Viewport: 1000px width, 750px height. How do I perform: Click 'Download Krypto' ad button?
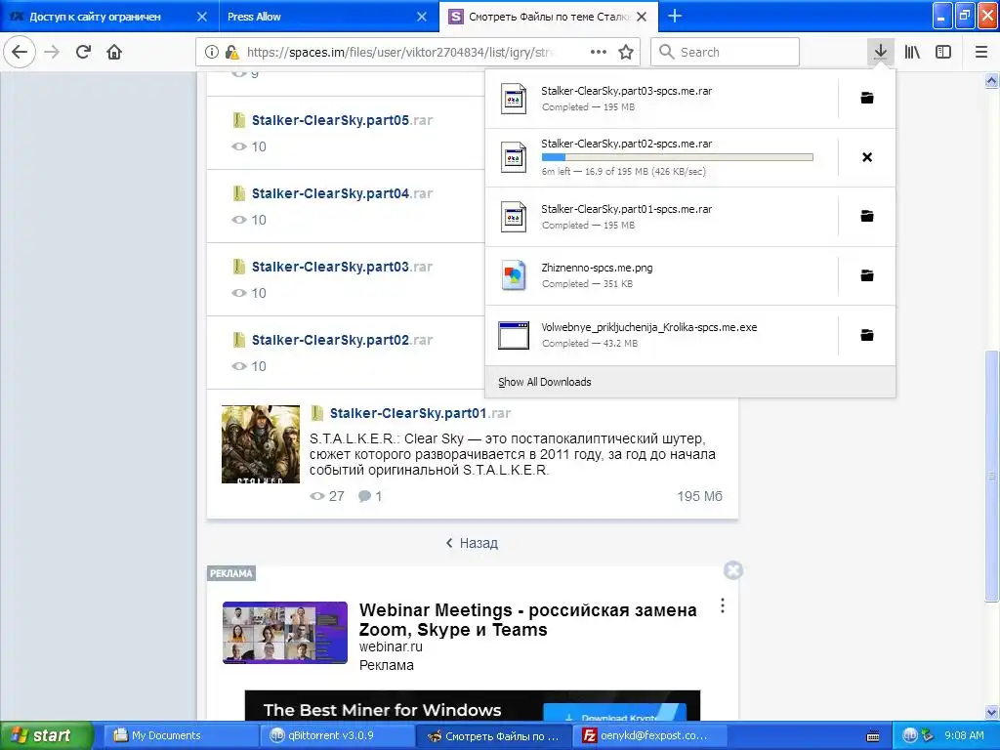coord(615,714)
